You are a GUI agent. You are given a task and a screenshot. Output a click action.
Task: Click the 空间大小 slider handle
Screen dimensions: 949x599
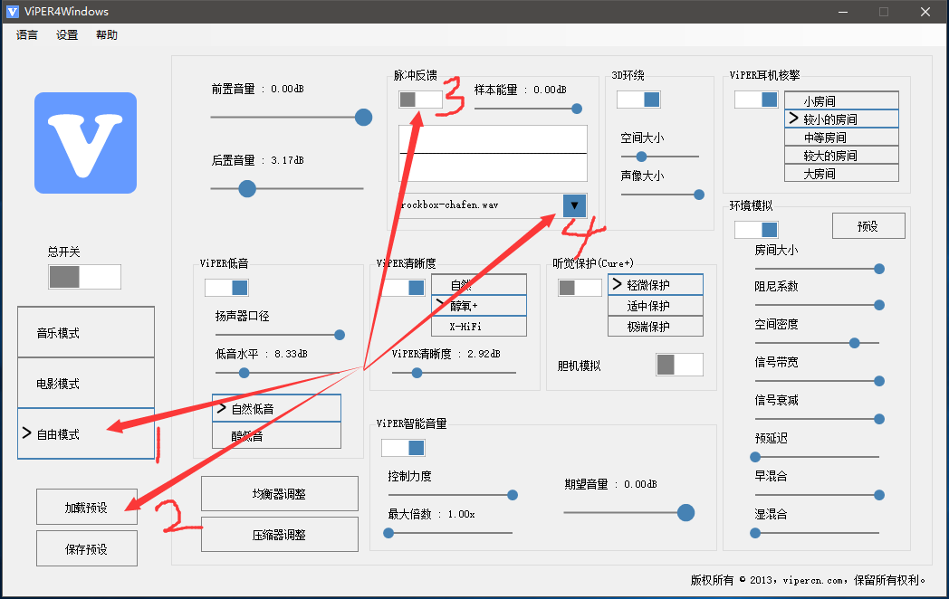641,157
